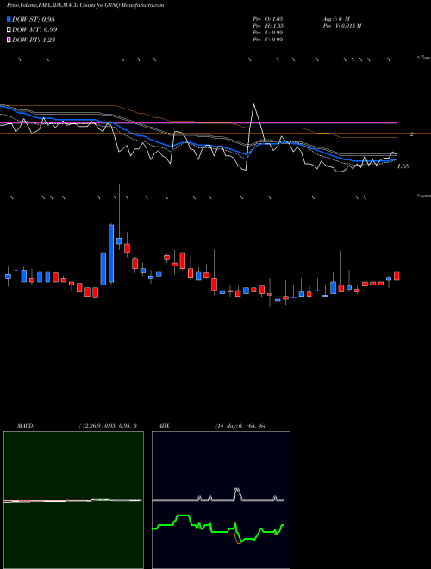The width and height of the screenshot is (431, 569).
Task: Click the price level label '2'
Action: coord(411,134)
